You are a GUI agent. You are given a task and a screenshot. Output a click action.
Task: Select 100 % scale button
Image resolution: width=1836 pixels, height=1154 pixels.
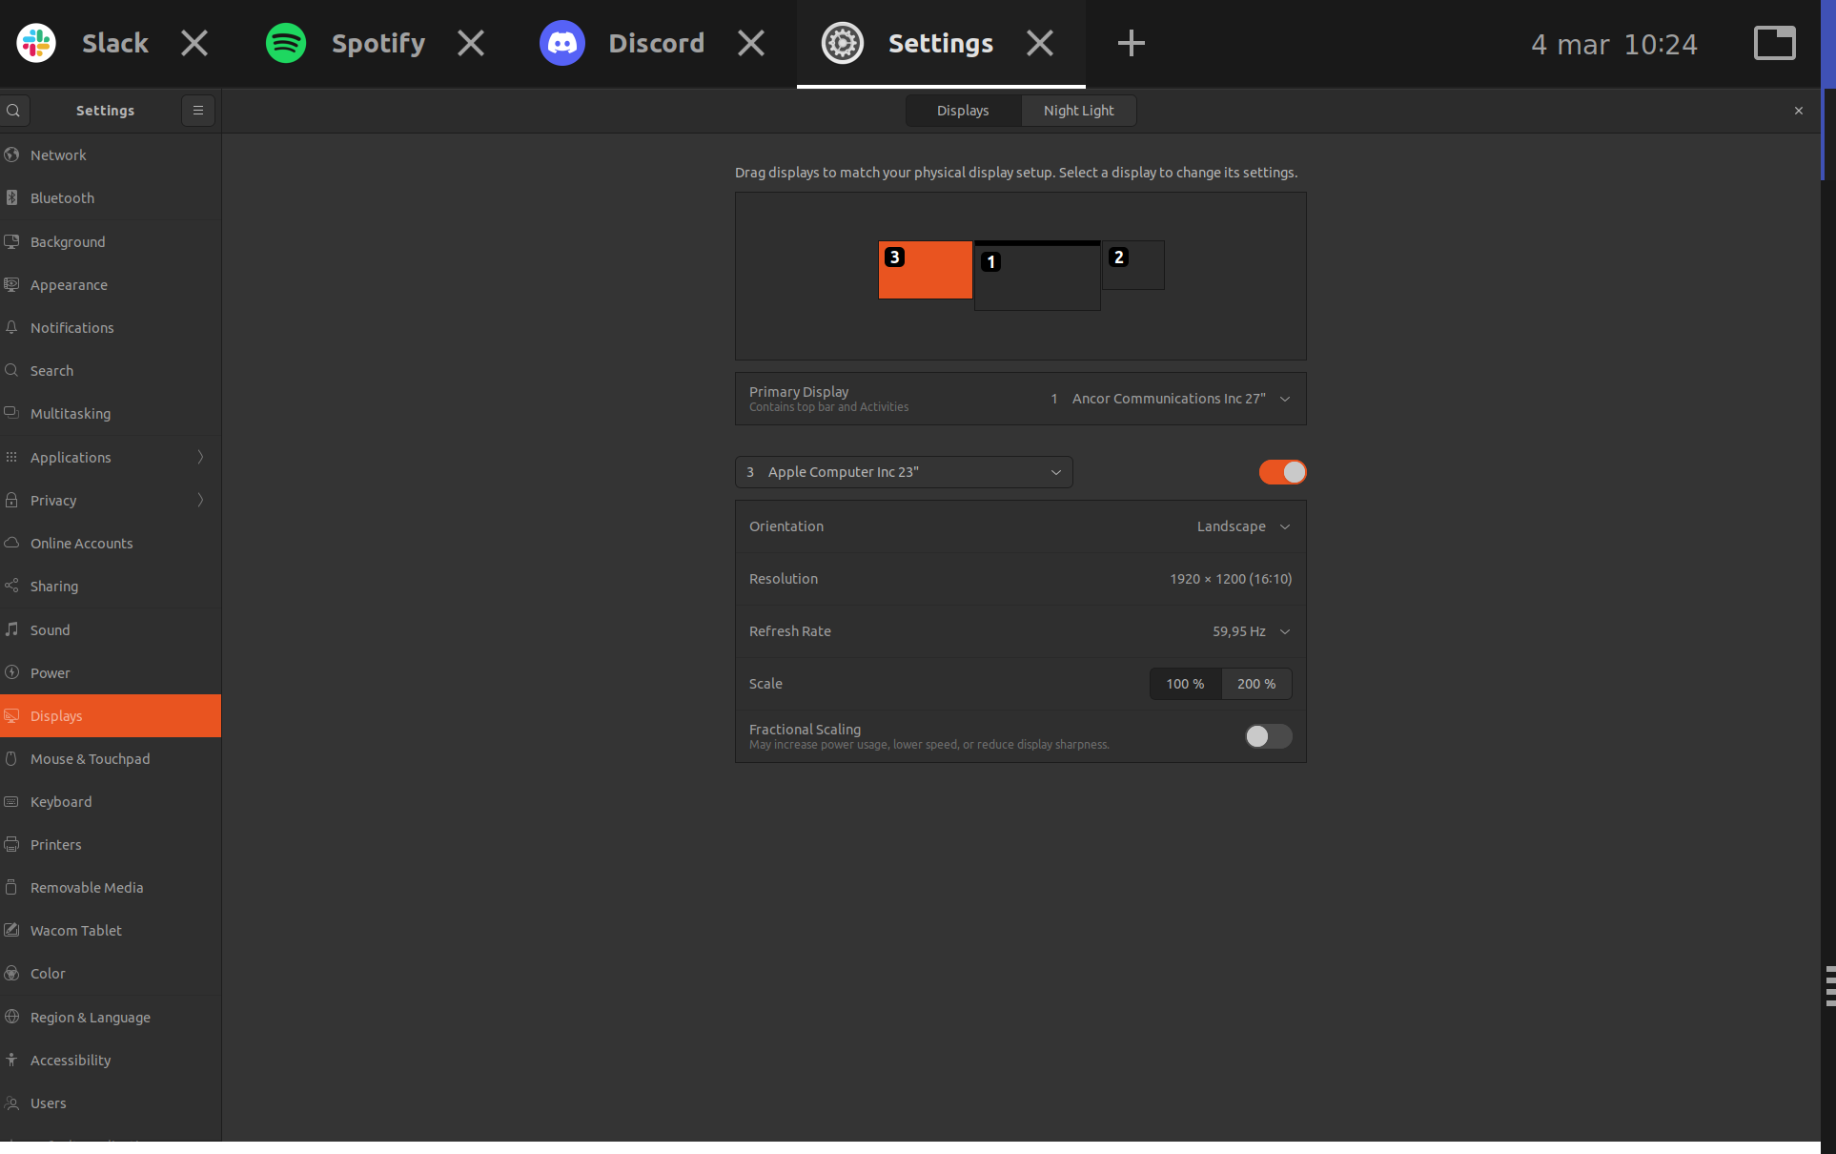1185,684
